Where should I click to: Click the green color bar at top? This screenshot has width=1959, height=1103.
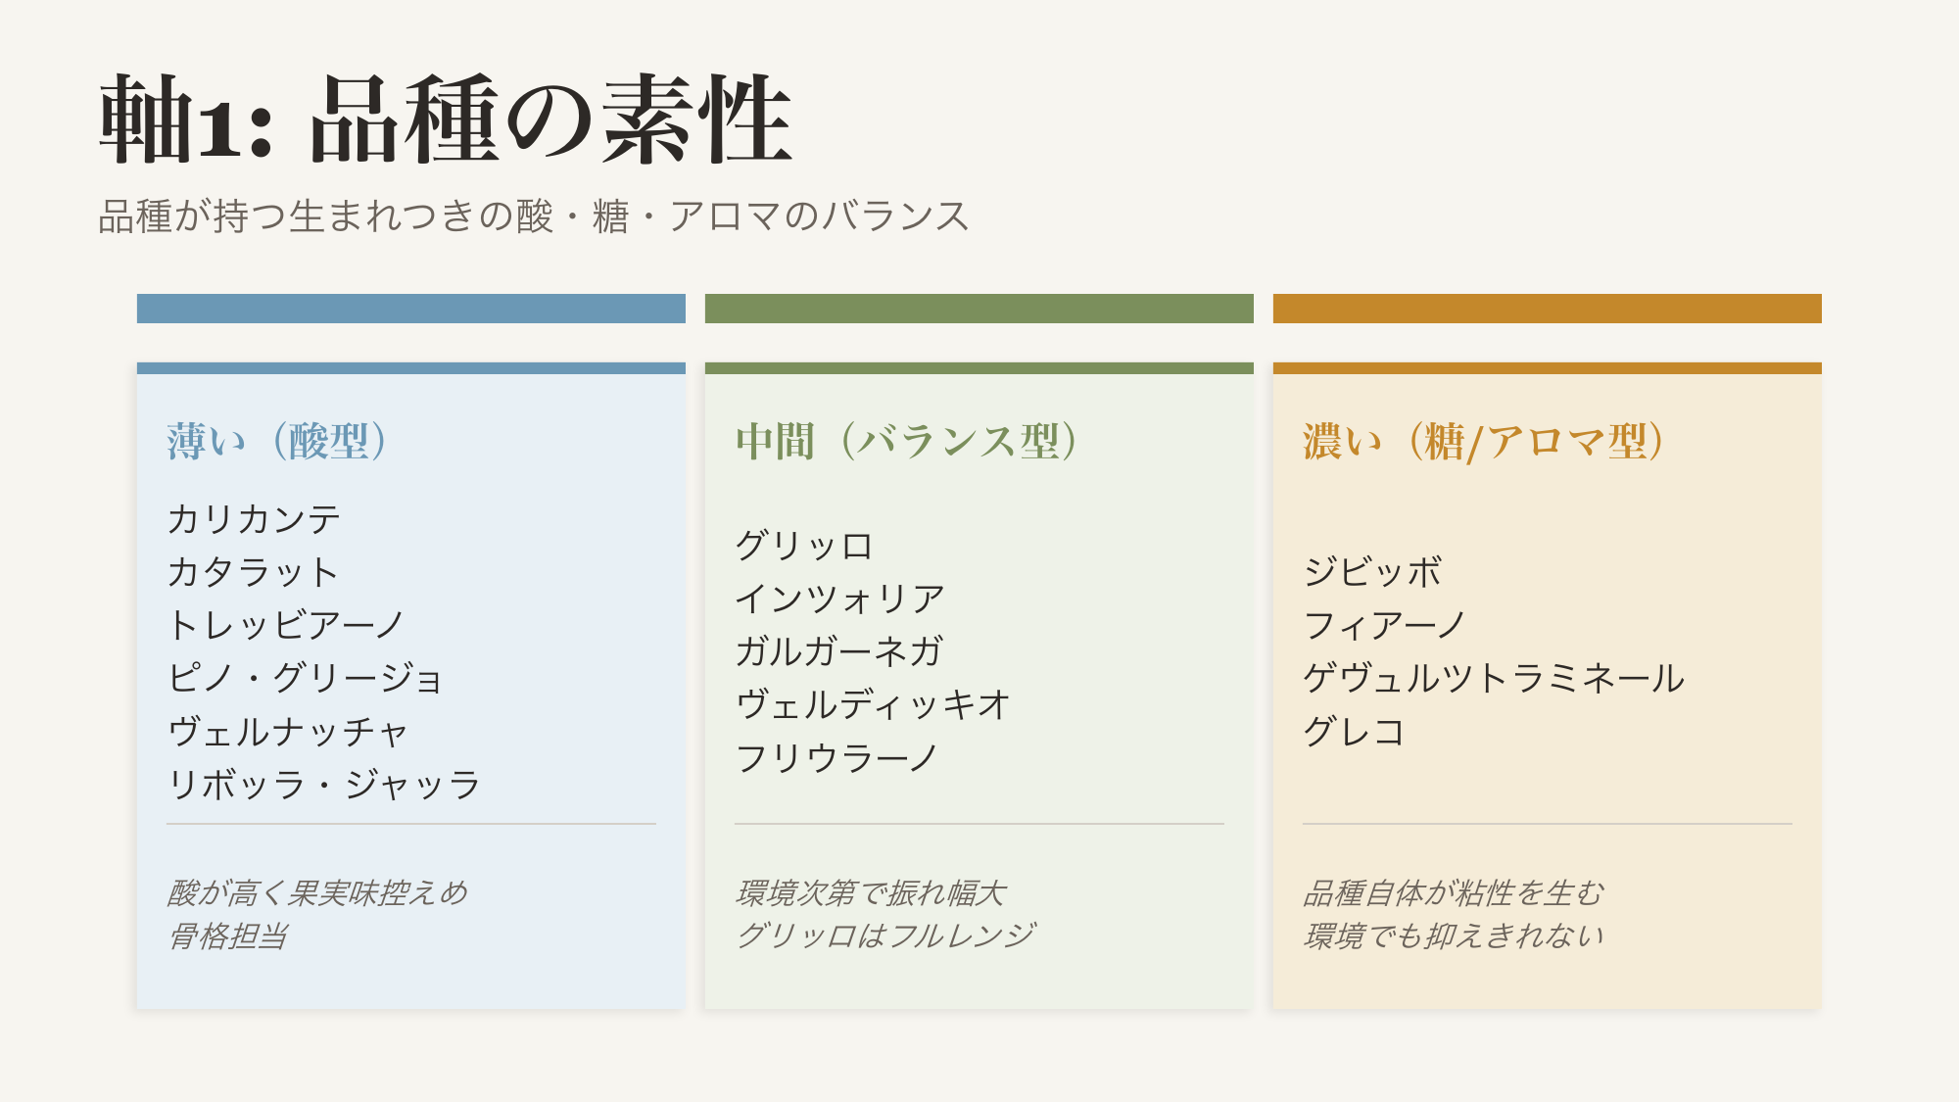pyautogui.click(x=979, y=309)
